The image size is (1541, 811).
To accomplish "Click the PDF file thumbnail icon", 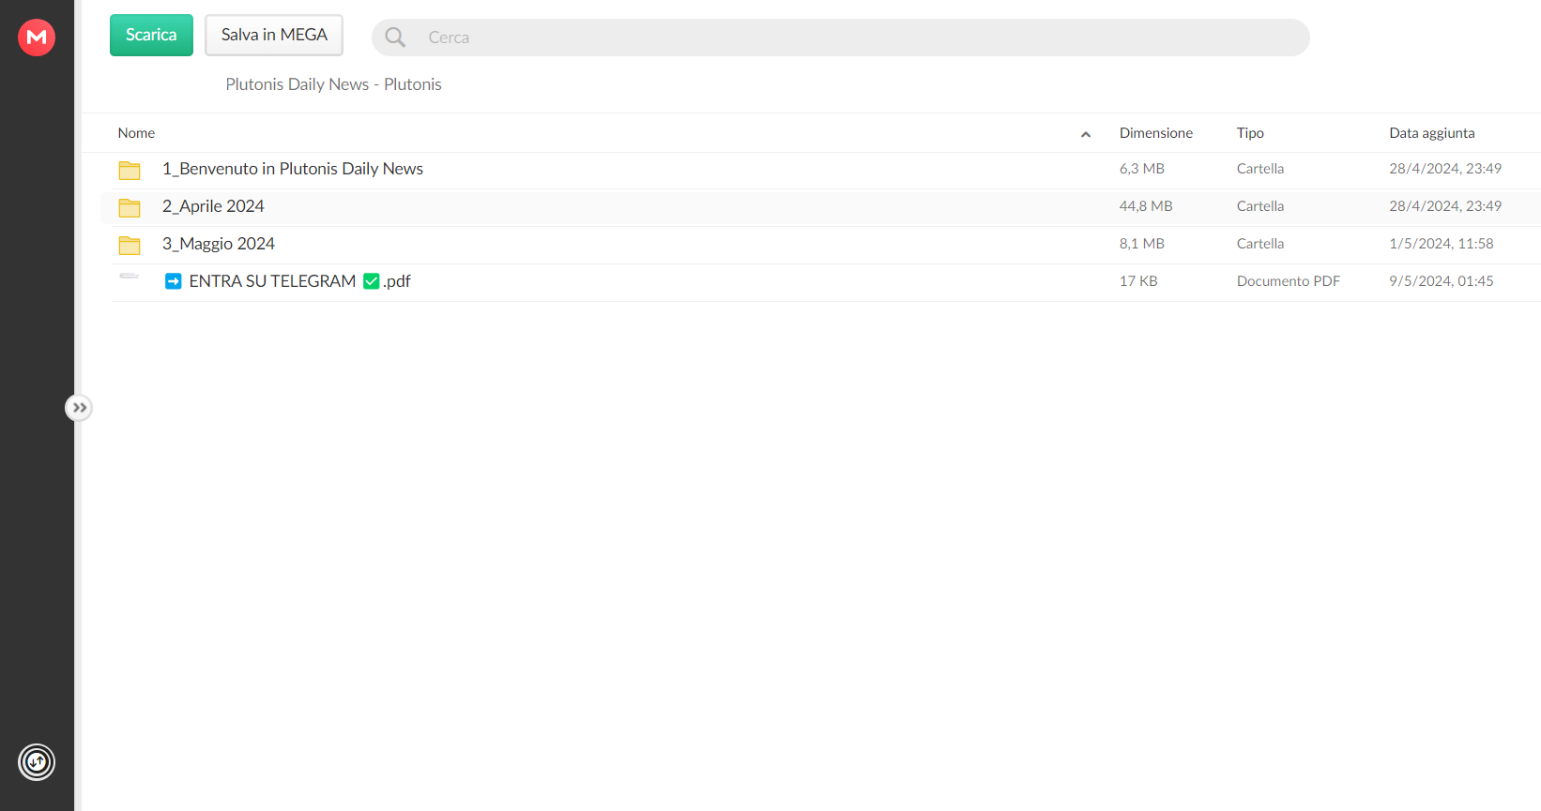I will 130,277.
